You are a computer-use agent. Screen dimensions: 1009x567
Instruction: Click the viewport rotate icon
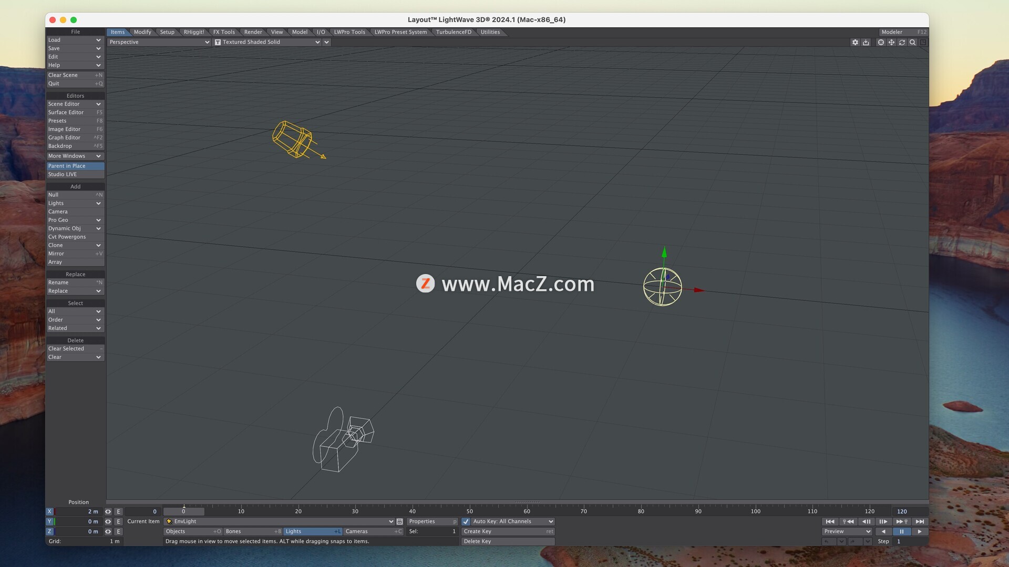pos(902,43)
